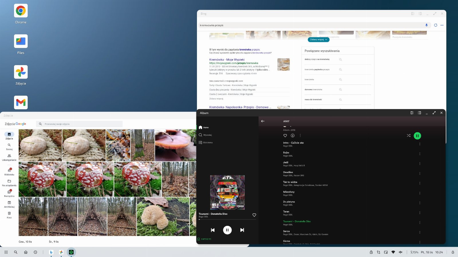Expand Zobacz więcej in Bing images
This screenshot has width=458, height=257.
[x=319, y=39]
